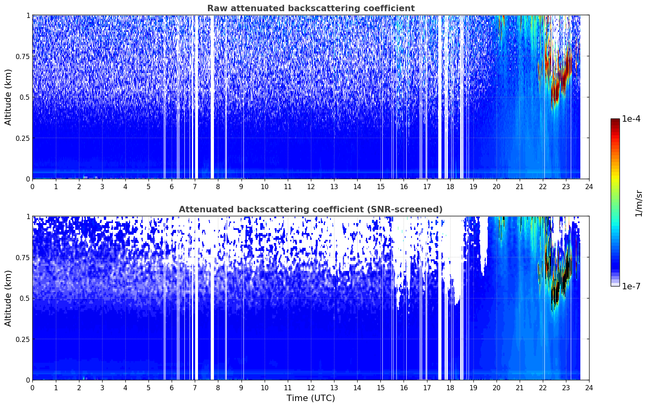647x407 pixels.
Task: Click 'Altitude (km)' label of SNR-screened plot
Action: (x=8, y=298)
